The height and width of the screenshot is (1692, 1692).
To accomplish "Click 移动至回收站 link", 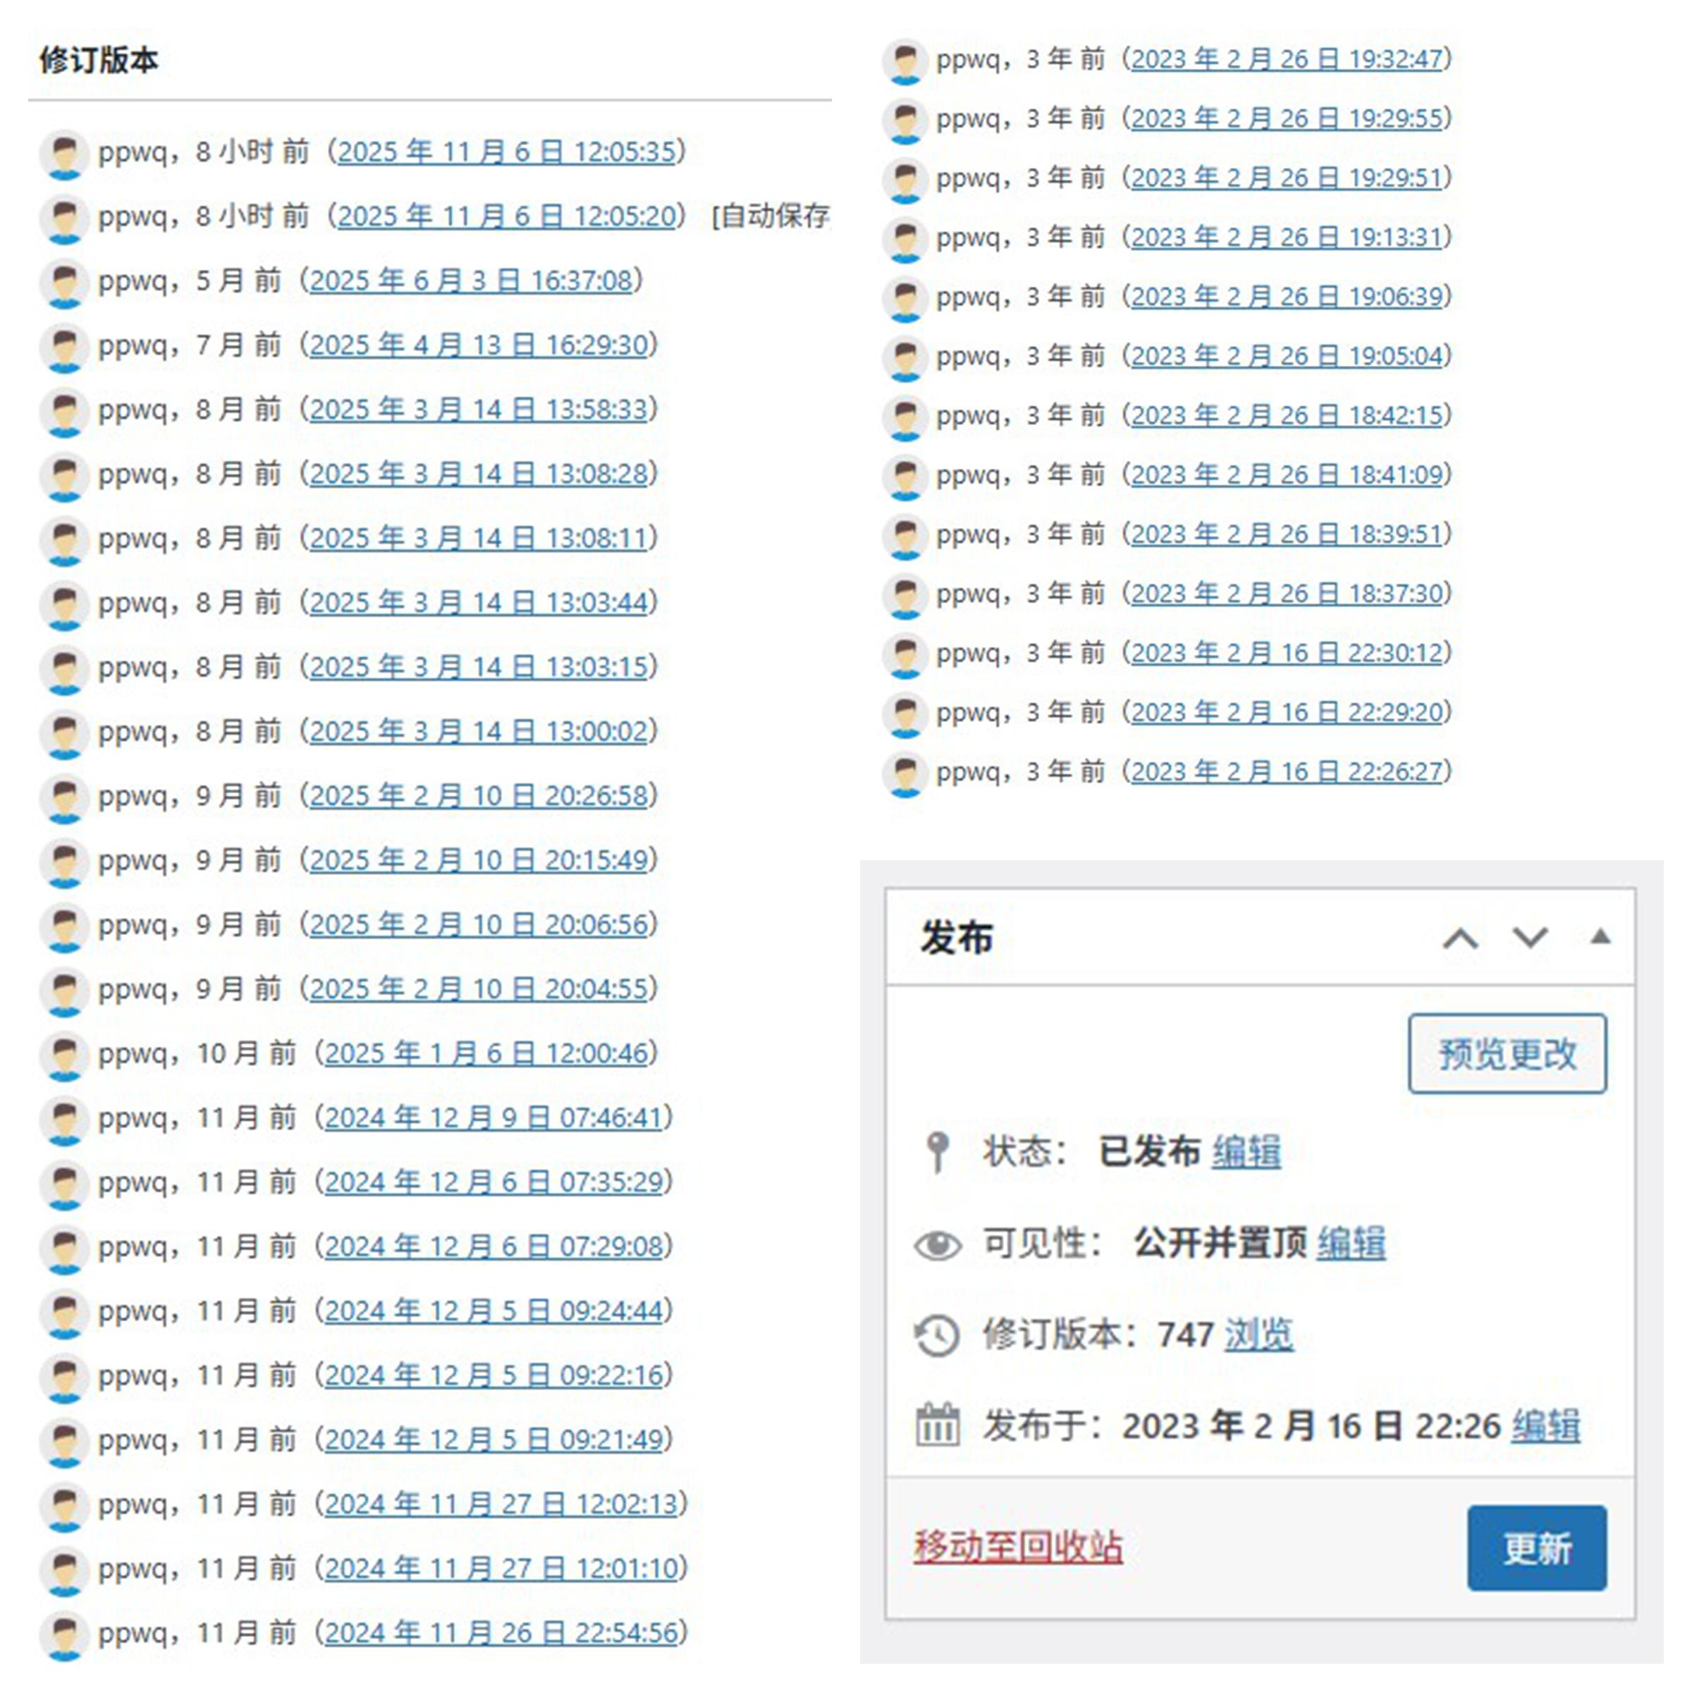I will 1017,1547.
